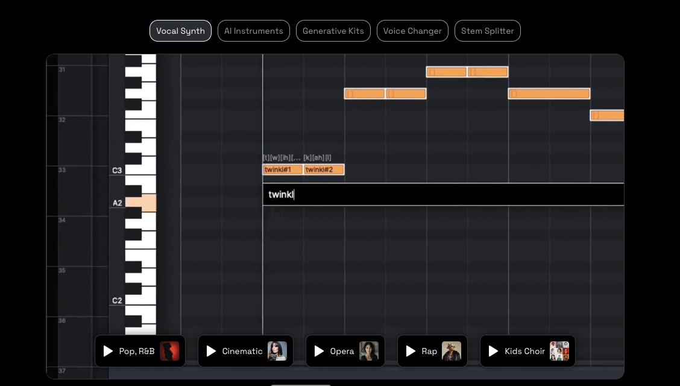The image size is (680, 386).
Task: Click the Pop, R&B artist thumbnail
Action: click(169, 351)
